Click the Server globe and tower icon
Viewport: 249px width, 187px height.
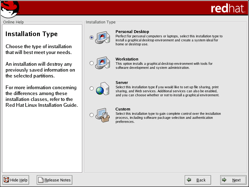(x=102, y=88)
